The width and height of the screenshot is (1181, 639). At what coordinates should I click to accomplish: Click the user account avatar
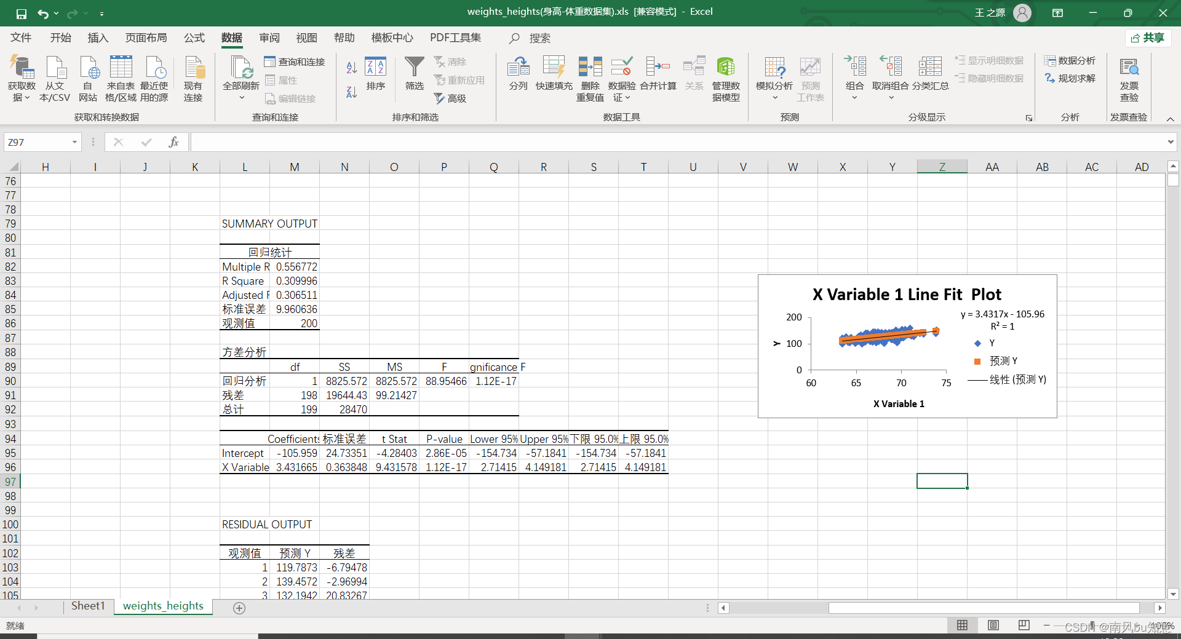point(1022,12)
